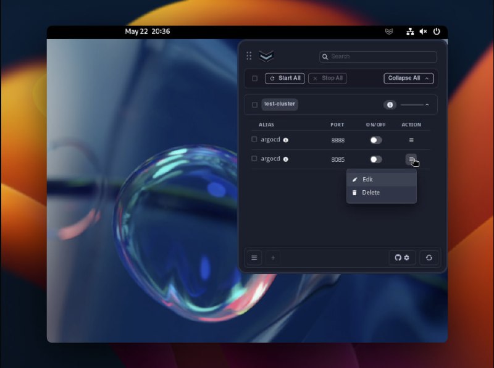Open the power menu in top bar

pos(437,31)
